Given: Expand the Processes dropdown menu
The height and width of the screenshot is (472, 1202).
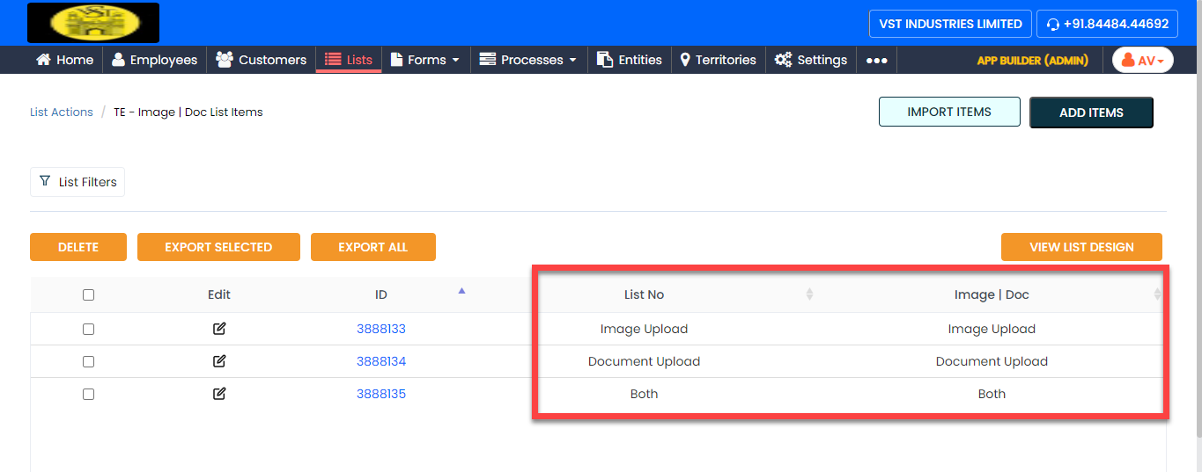Looking at the screenshot, I should click(528, 60).
